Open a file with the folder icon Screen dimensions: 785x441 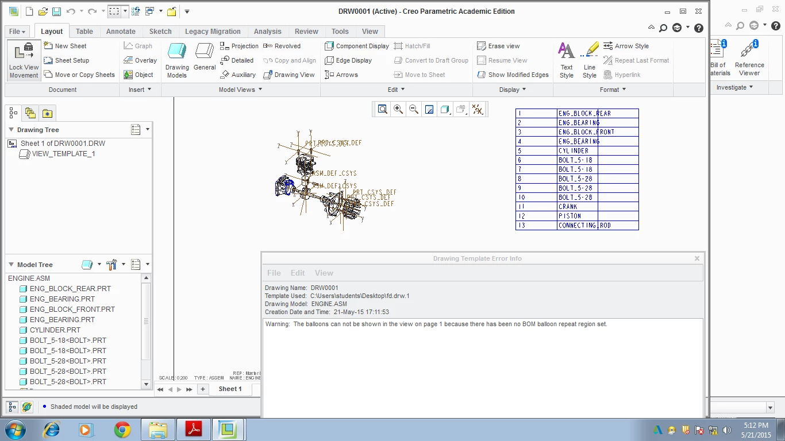43,11
